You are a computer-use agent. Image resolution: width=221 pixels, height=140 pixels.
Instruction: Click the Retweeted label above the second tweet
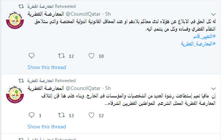click(x=65, y=81)
